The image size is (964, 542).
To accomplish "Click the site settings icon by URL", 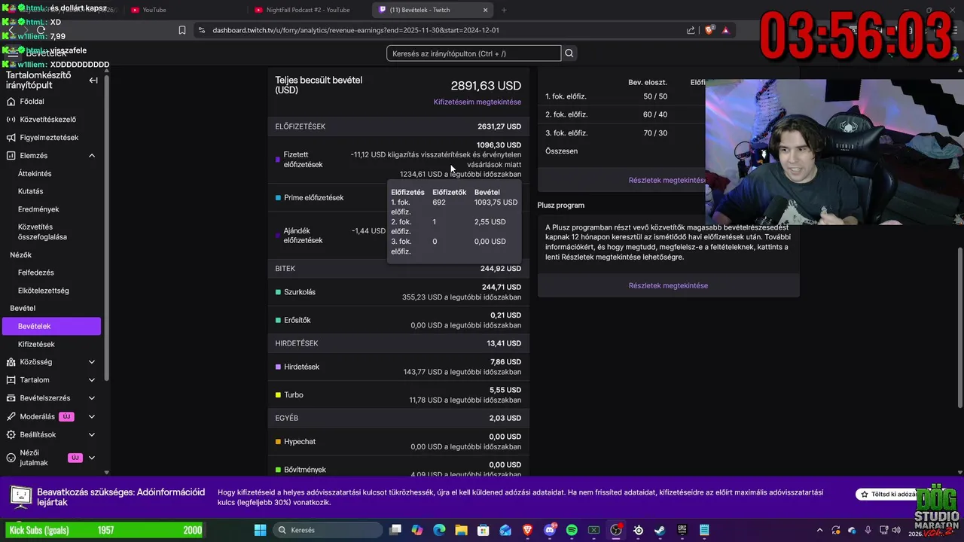I will [x=200, y=30].
